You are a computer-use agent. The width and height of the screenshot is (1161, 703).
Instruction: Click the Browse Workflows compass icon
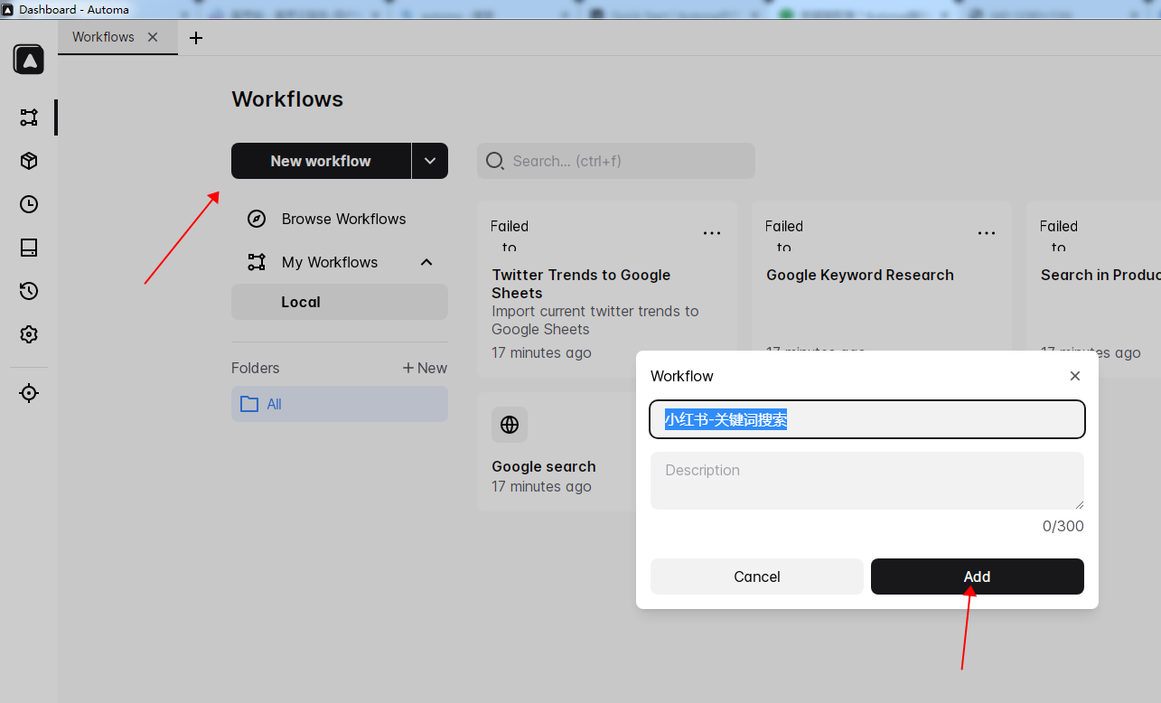click(x=257, y=219)
